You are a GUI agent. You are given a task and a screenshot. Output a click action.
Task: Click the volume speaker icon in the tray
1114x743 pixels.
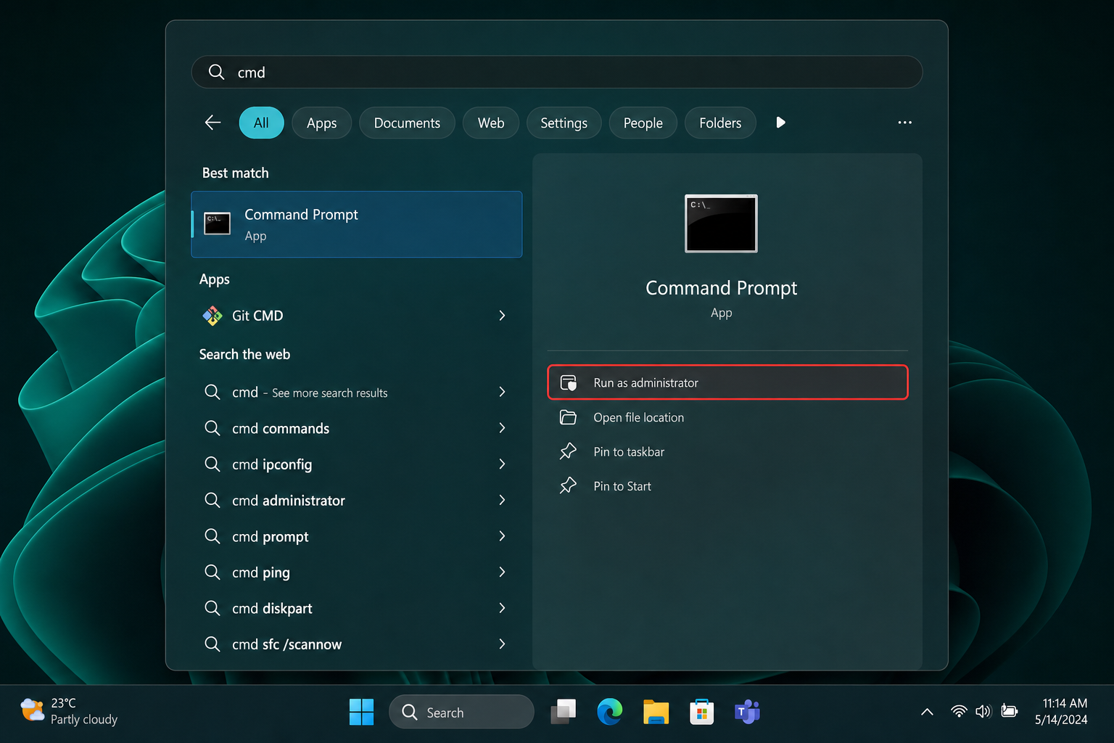click(983, 711)
